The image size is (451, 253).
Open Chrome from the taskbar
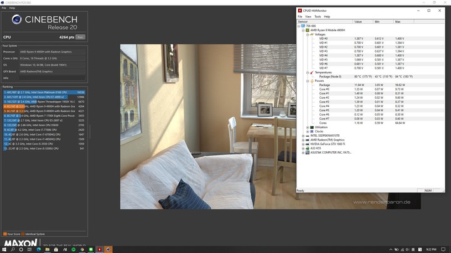[82, 249]
